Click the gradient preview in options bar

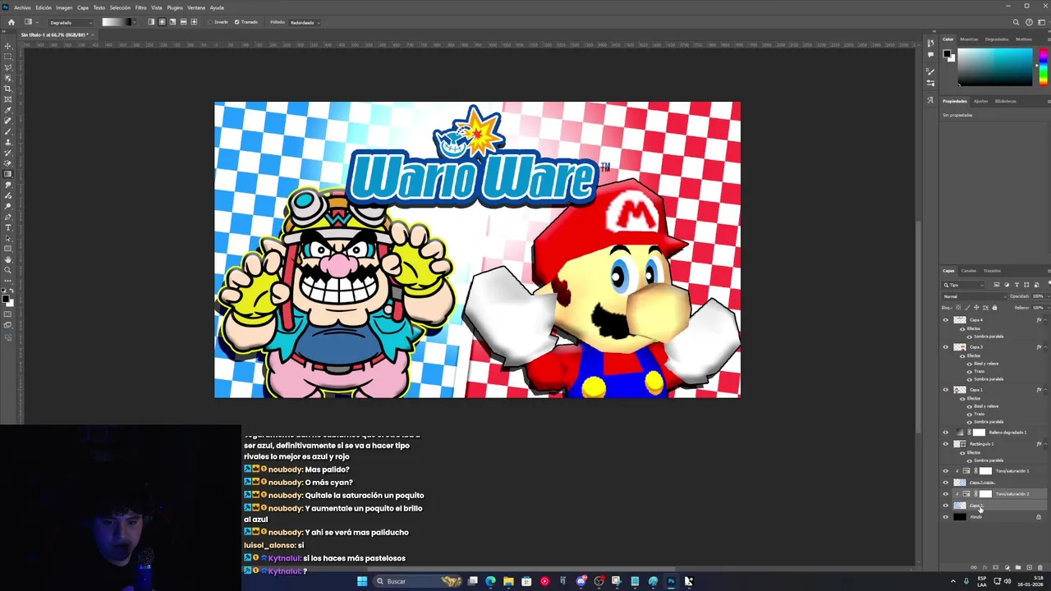tap(116, 22)
